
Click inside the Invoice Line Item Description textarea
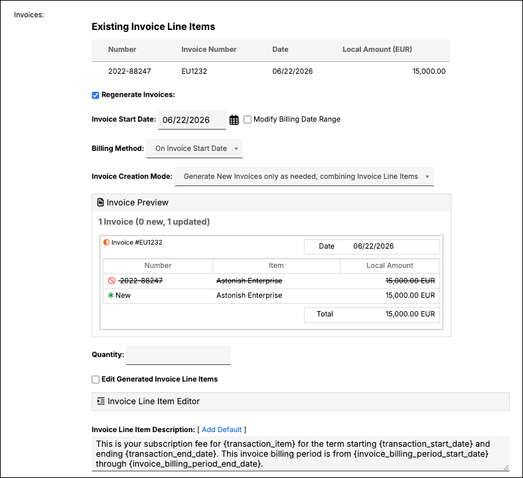301,453
